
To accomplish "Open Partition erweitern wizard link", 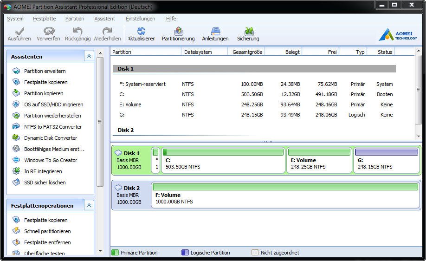I will pyautogui.click(x=45, y=71).
